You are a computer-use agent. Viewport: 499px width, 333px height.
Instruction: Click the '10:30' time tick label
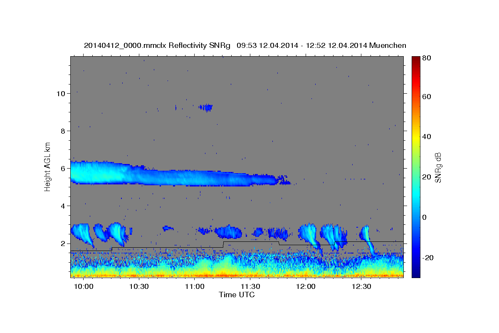[139, 287]
